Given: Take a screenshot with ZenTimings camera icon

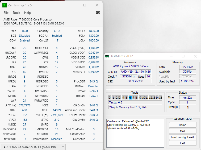Looking at the screenshot, I should pyautogui.click(x=98, y=12).
